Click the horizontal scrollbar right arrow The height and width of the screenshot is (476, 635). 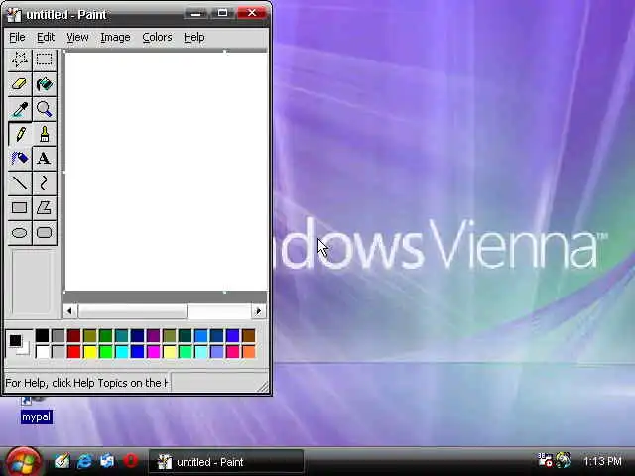click(x=258, y=311)
